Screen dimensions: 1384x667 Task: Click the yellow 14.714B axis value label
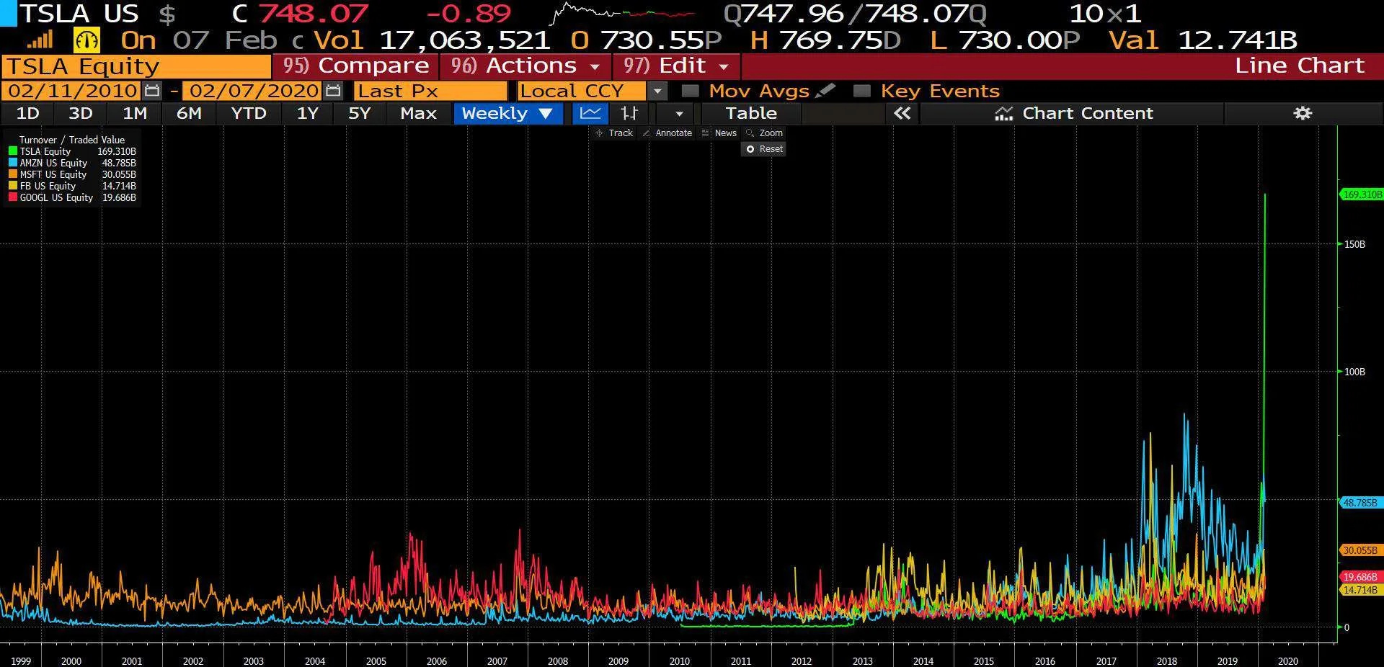tap(1359, 590)
